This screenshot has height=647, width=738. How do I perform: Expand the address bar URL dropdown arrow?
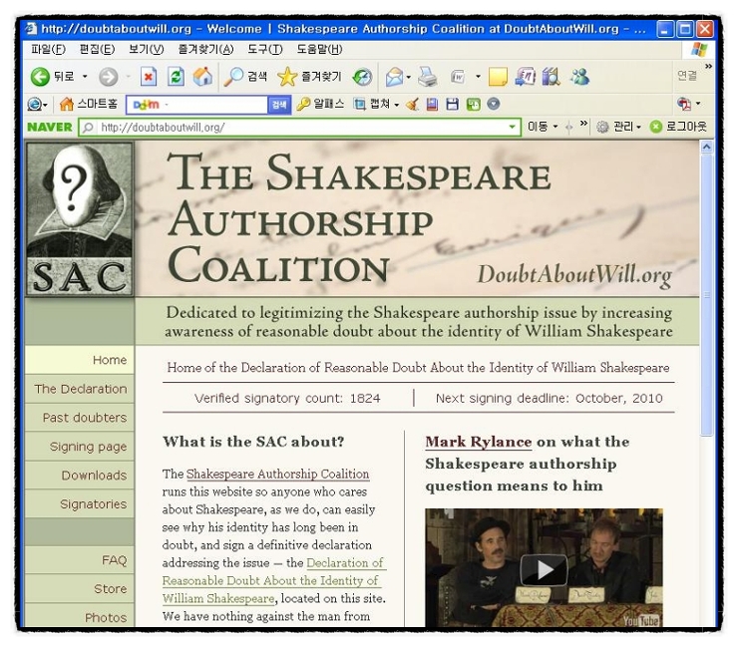point(512,127)
